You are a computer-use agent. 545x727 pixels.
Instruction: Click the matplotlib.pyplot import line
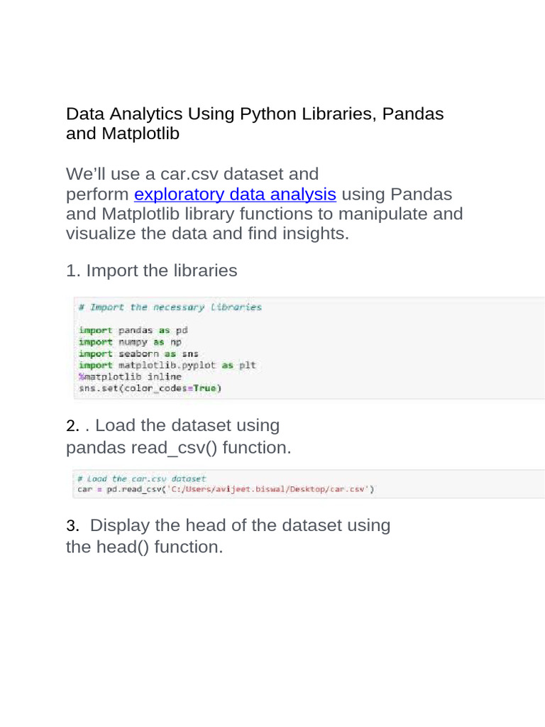point(167,365)
